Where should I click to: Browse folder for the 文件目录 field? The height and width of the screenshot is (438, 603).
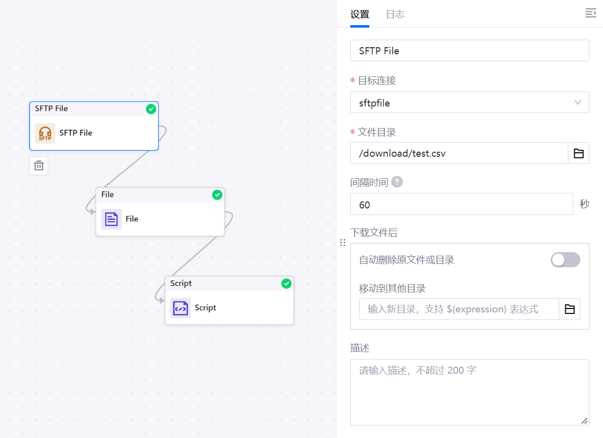pyautogui.click(x=578, y=153)
